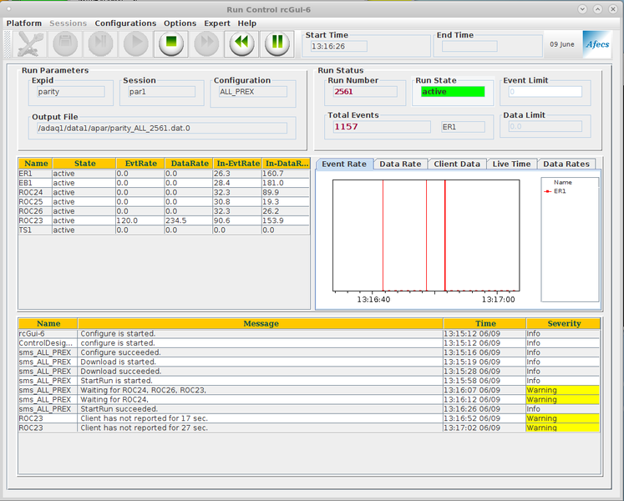Click the Event Limit input field
The image size is (624, 501).
[x=545, y=92]
